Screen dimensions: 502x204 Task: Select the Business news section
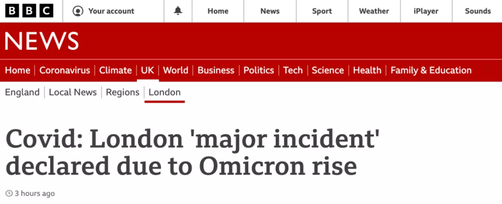pos(216,70)
